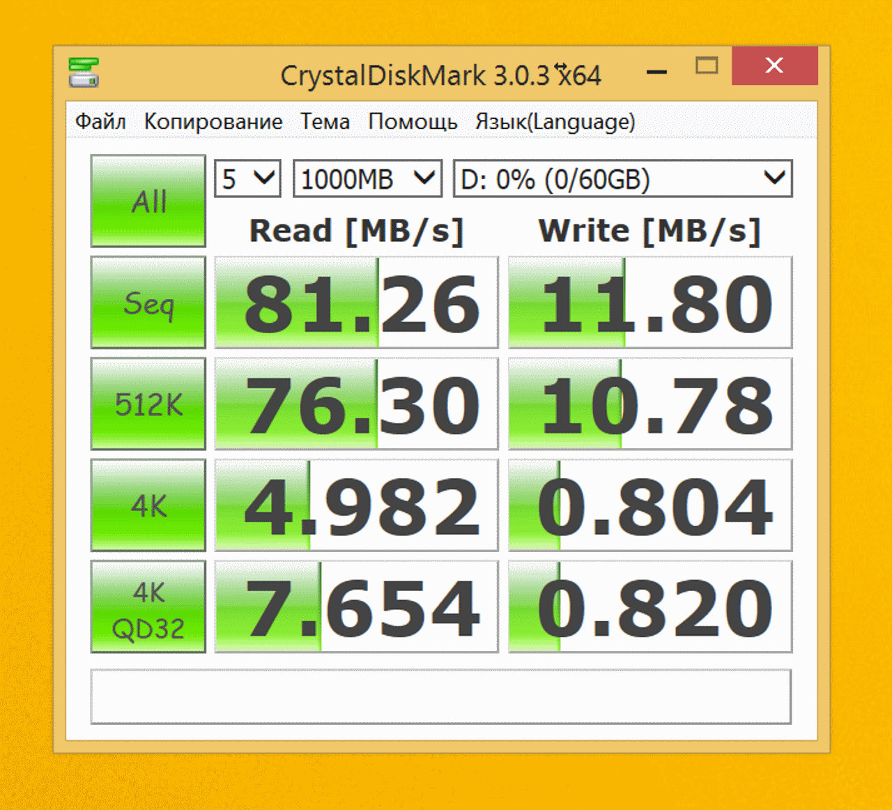Click the 4K QD32 read result 7.654
The width and height of the screenshot is (892, 810).
click(356, 606)
